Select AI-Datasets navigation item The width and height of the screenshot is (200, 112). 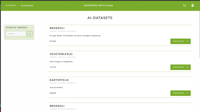pos(27,5)
